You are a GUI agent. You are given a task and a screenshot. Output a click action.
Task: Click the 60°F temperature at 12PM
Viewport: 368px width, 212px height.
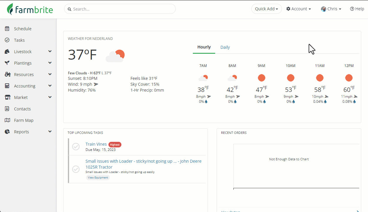point(349,89)
